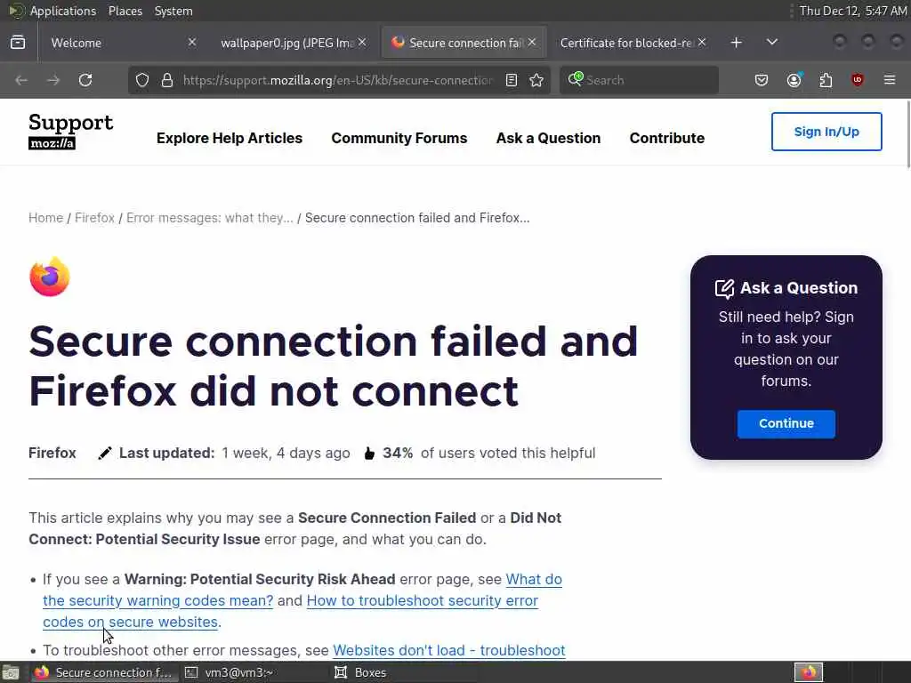Click the thumbs-up helpful icon
This screenshot has width=911, height=683.
369,453
